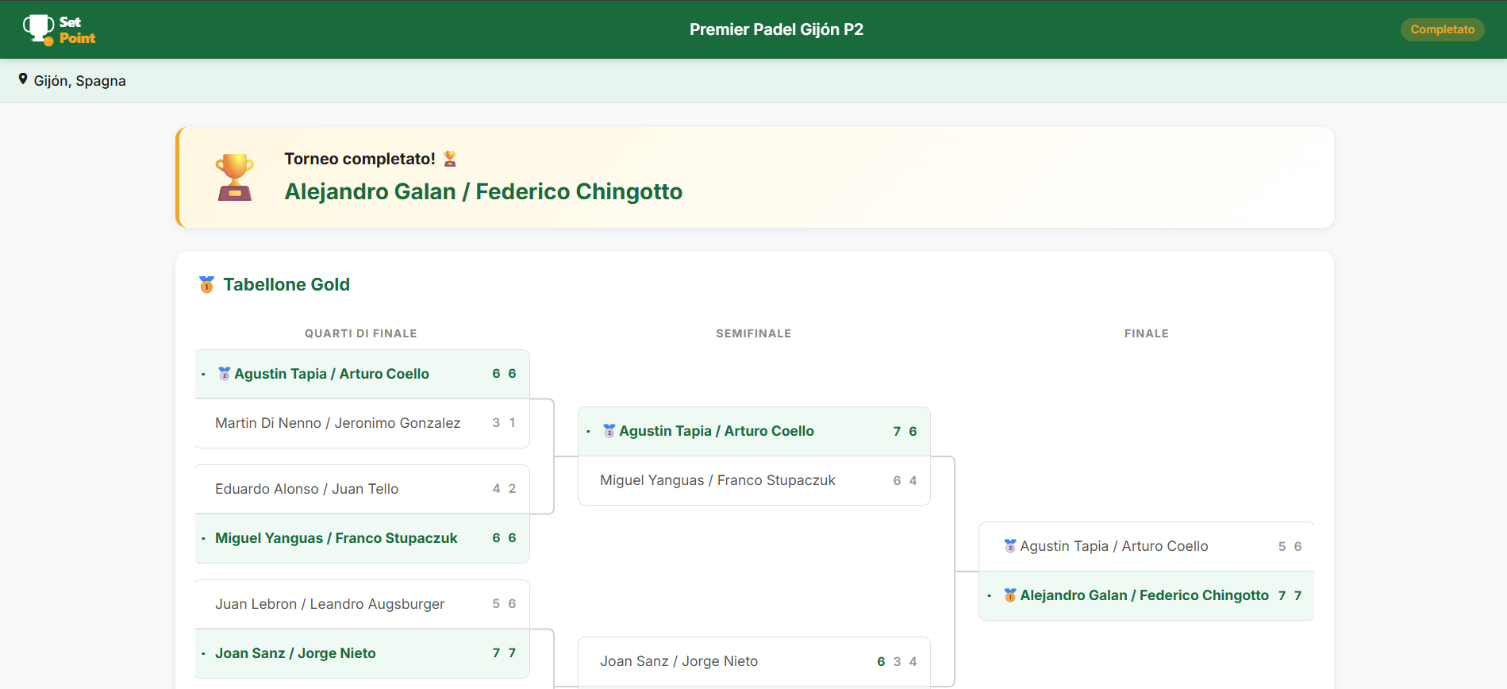This screenshot has height=689, width=1507.
Task: Click the "5 6" score of Lebron / Augsburger
Action: pyautogui.click(x=504, y=604)
